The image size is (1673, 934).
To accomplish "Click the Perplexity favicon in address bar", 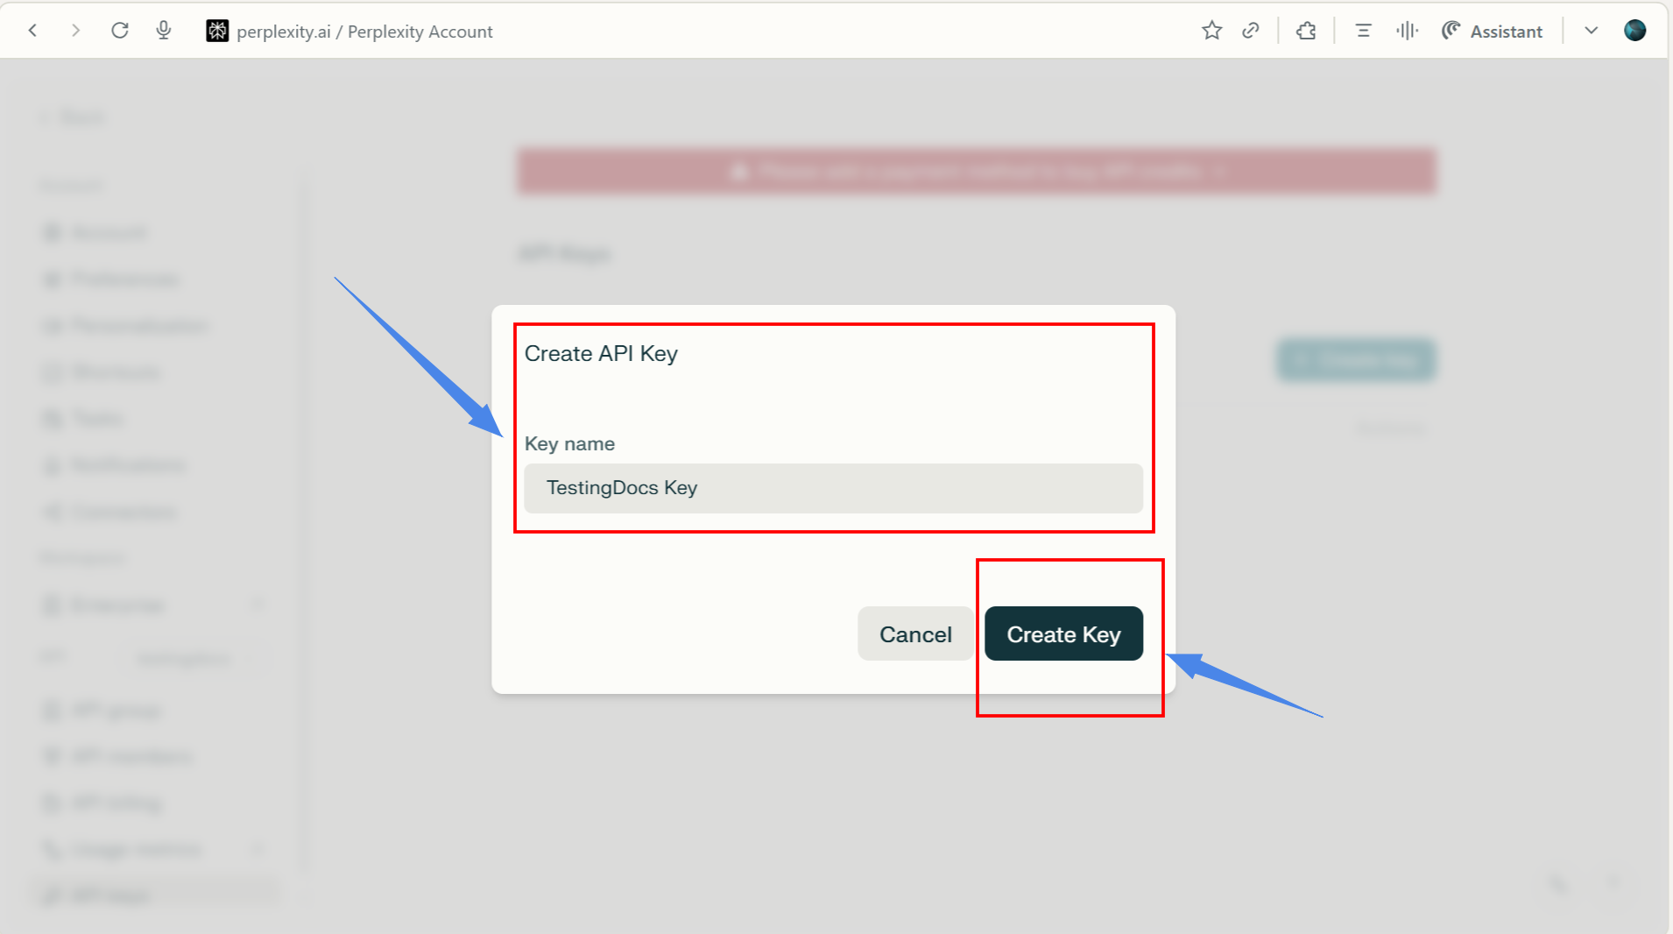I will (217, 31).
